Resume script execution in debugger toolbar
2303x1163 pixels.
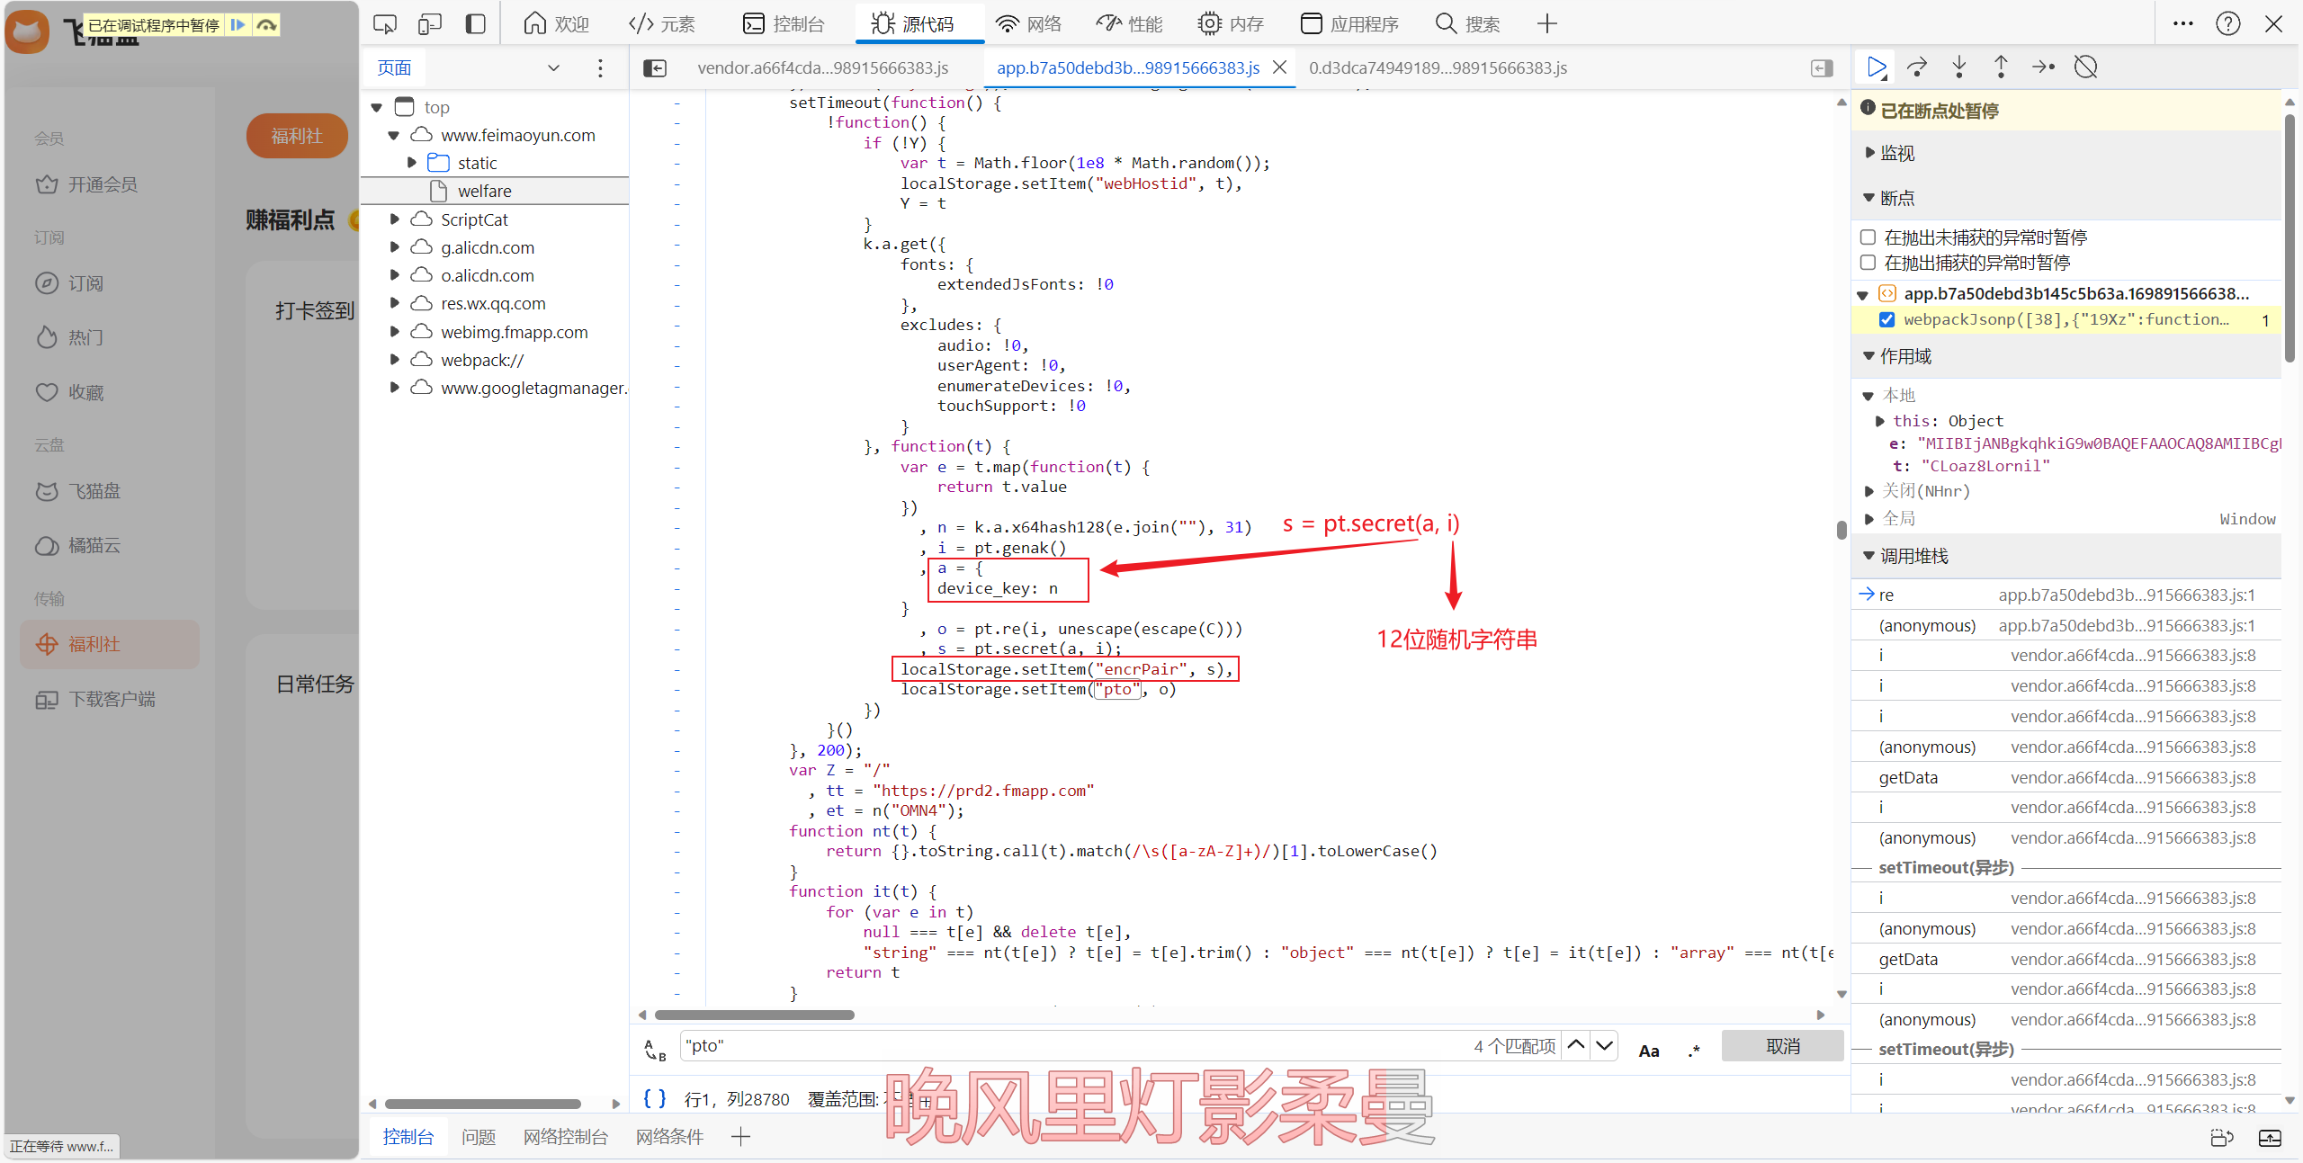click(1876, 67)
